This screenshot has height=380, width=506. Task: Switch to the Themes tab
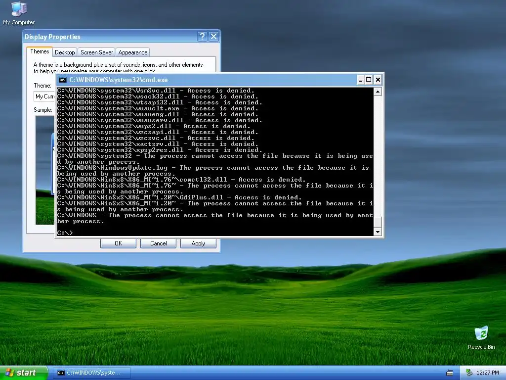40,51
